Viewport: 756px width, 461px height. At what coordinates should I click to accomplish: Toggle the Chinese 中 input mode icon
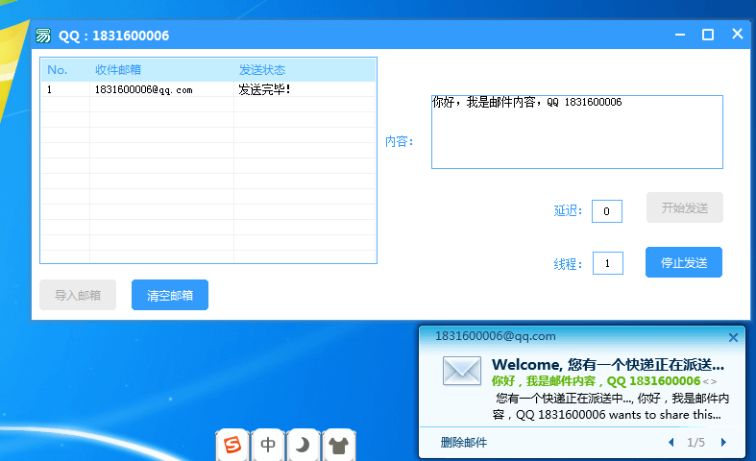click(x=268, y=445)
